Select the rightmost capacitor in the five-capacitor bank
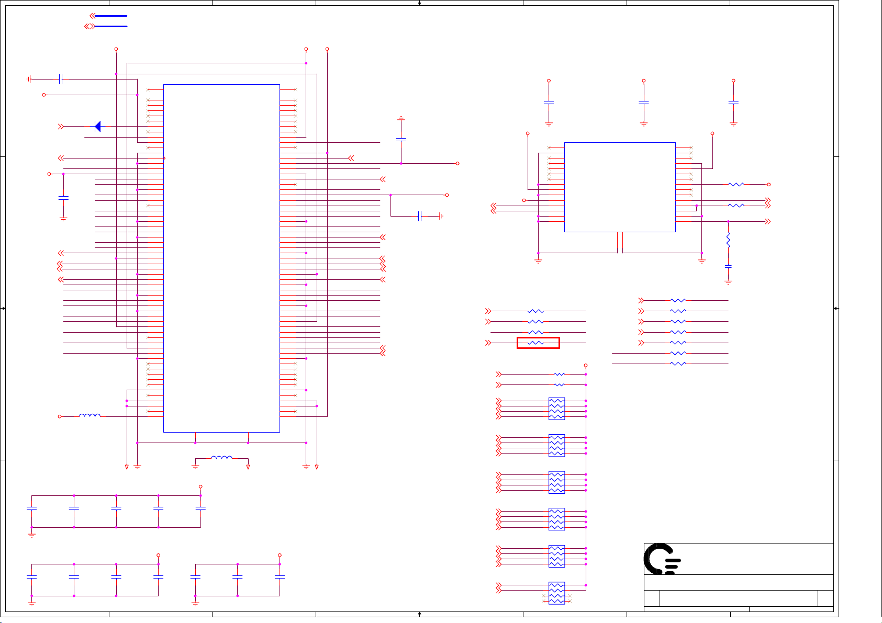The image size is (882, 623). (x=200, y=508)
